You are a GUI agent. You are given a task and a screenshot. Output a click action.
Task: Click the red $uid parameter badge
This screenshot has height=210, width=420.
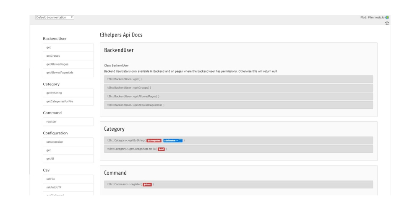pos(161,149)
